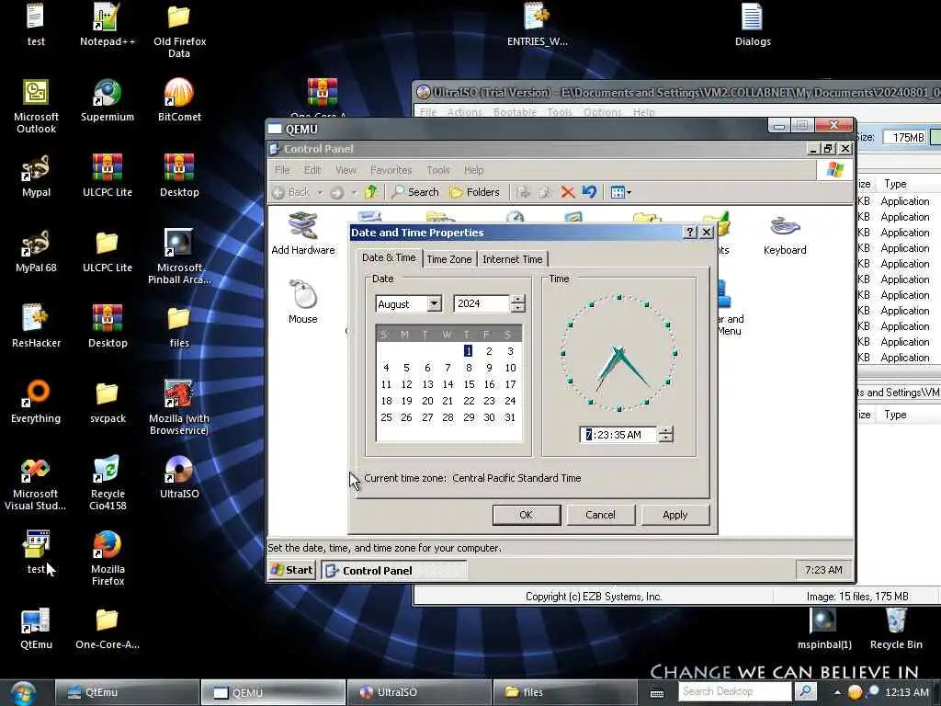Click the year spinner next to 2024
The height and width of the screenshot is (706, 941).
point(518,303)
